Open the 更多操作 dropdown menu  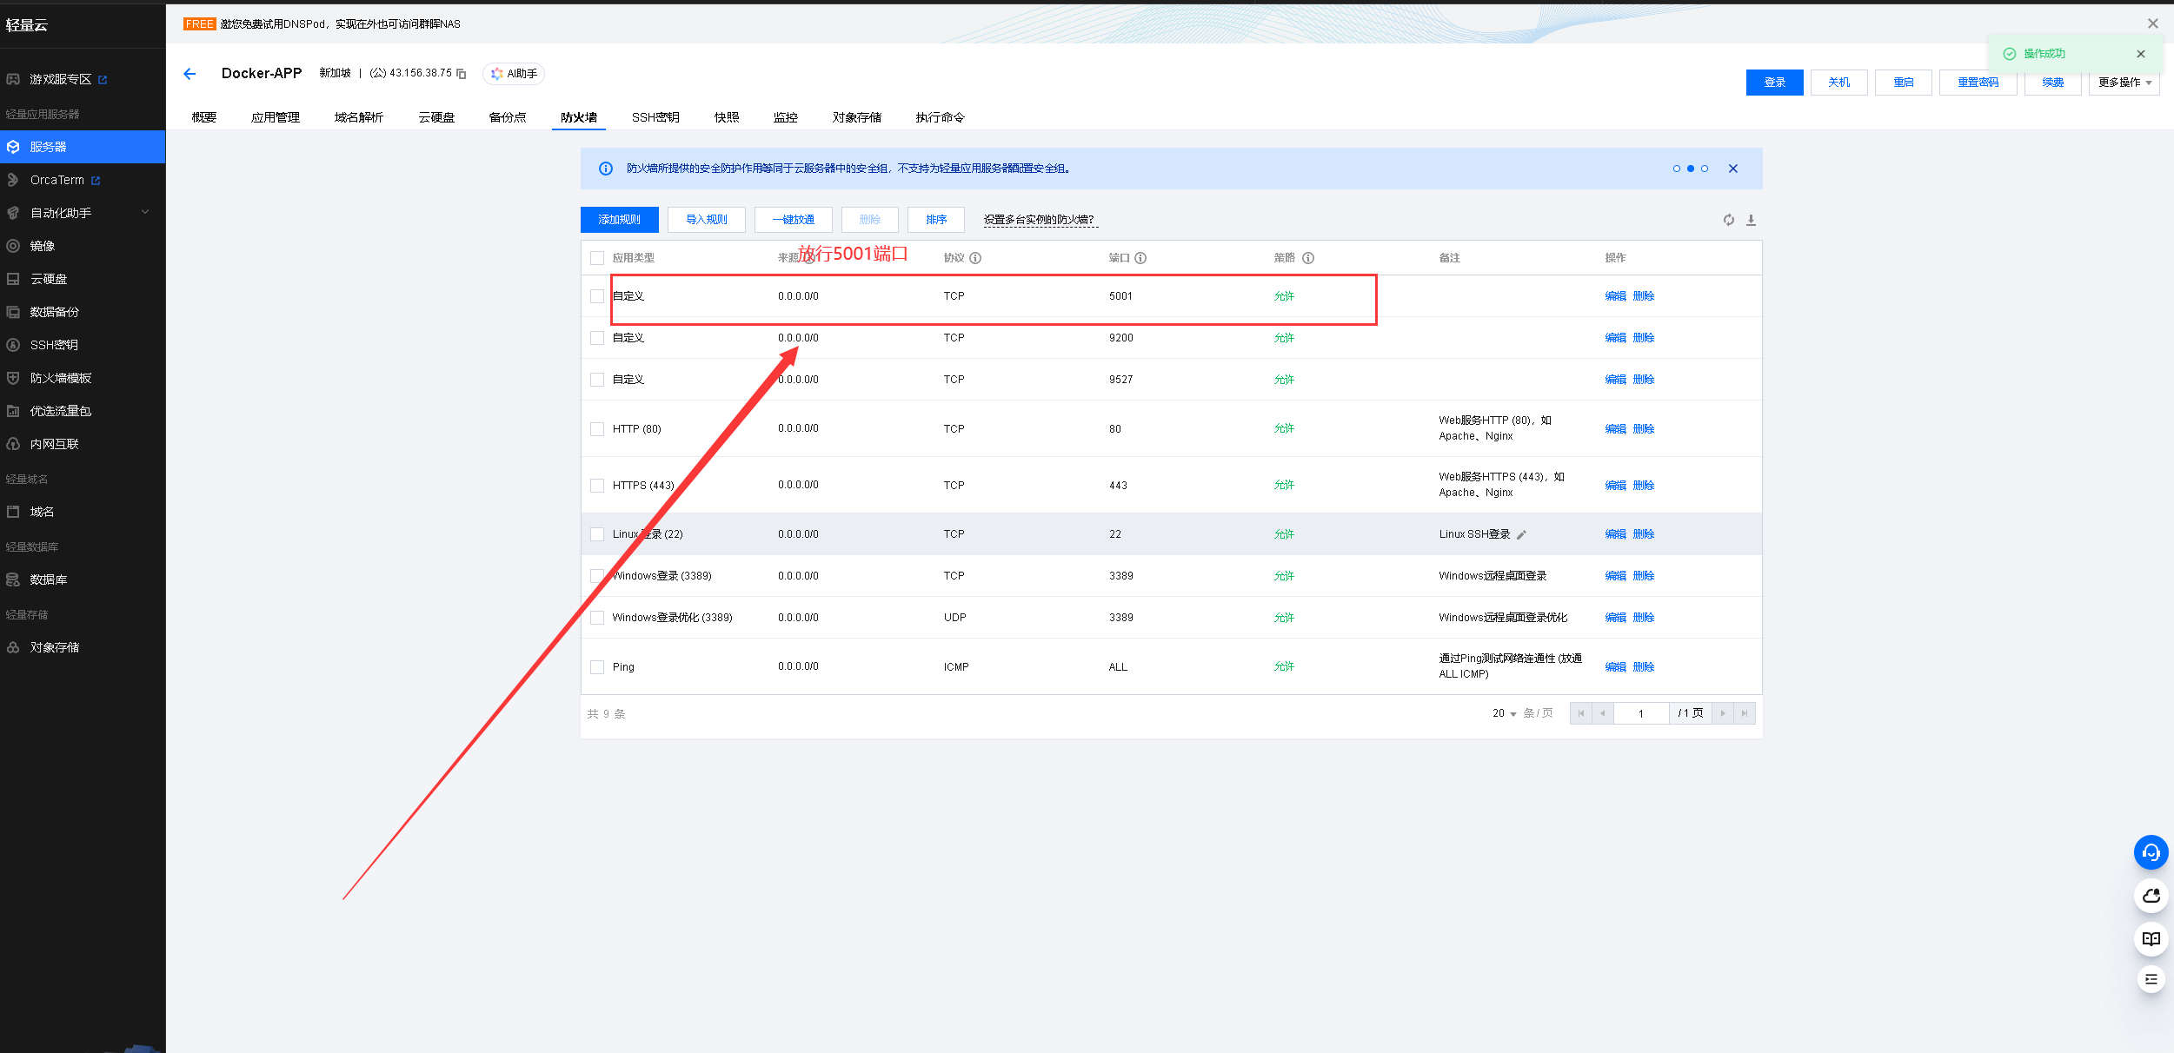pyautogui.click(x=2124, y=83)
